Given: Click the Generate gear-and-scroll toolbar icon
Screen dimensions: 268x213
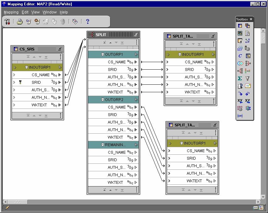Looking at the screenshot, I should 37,22.
